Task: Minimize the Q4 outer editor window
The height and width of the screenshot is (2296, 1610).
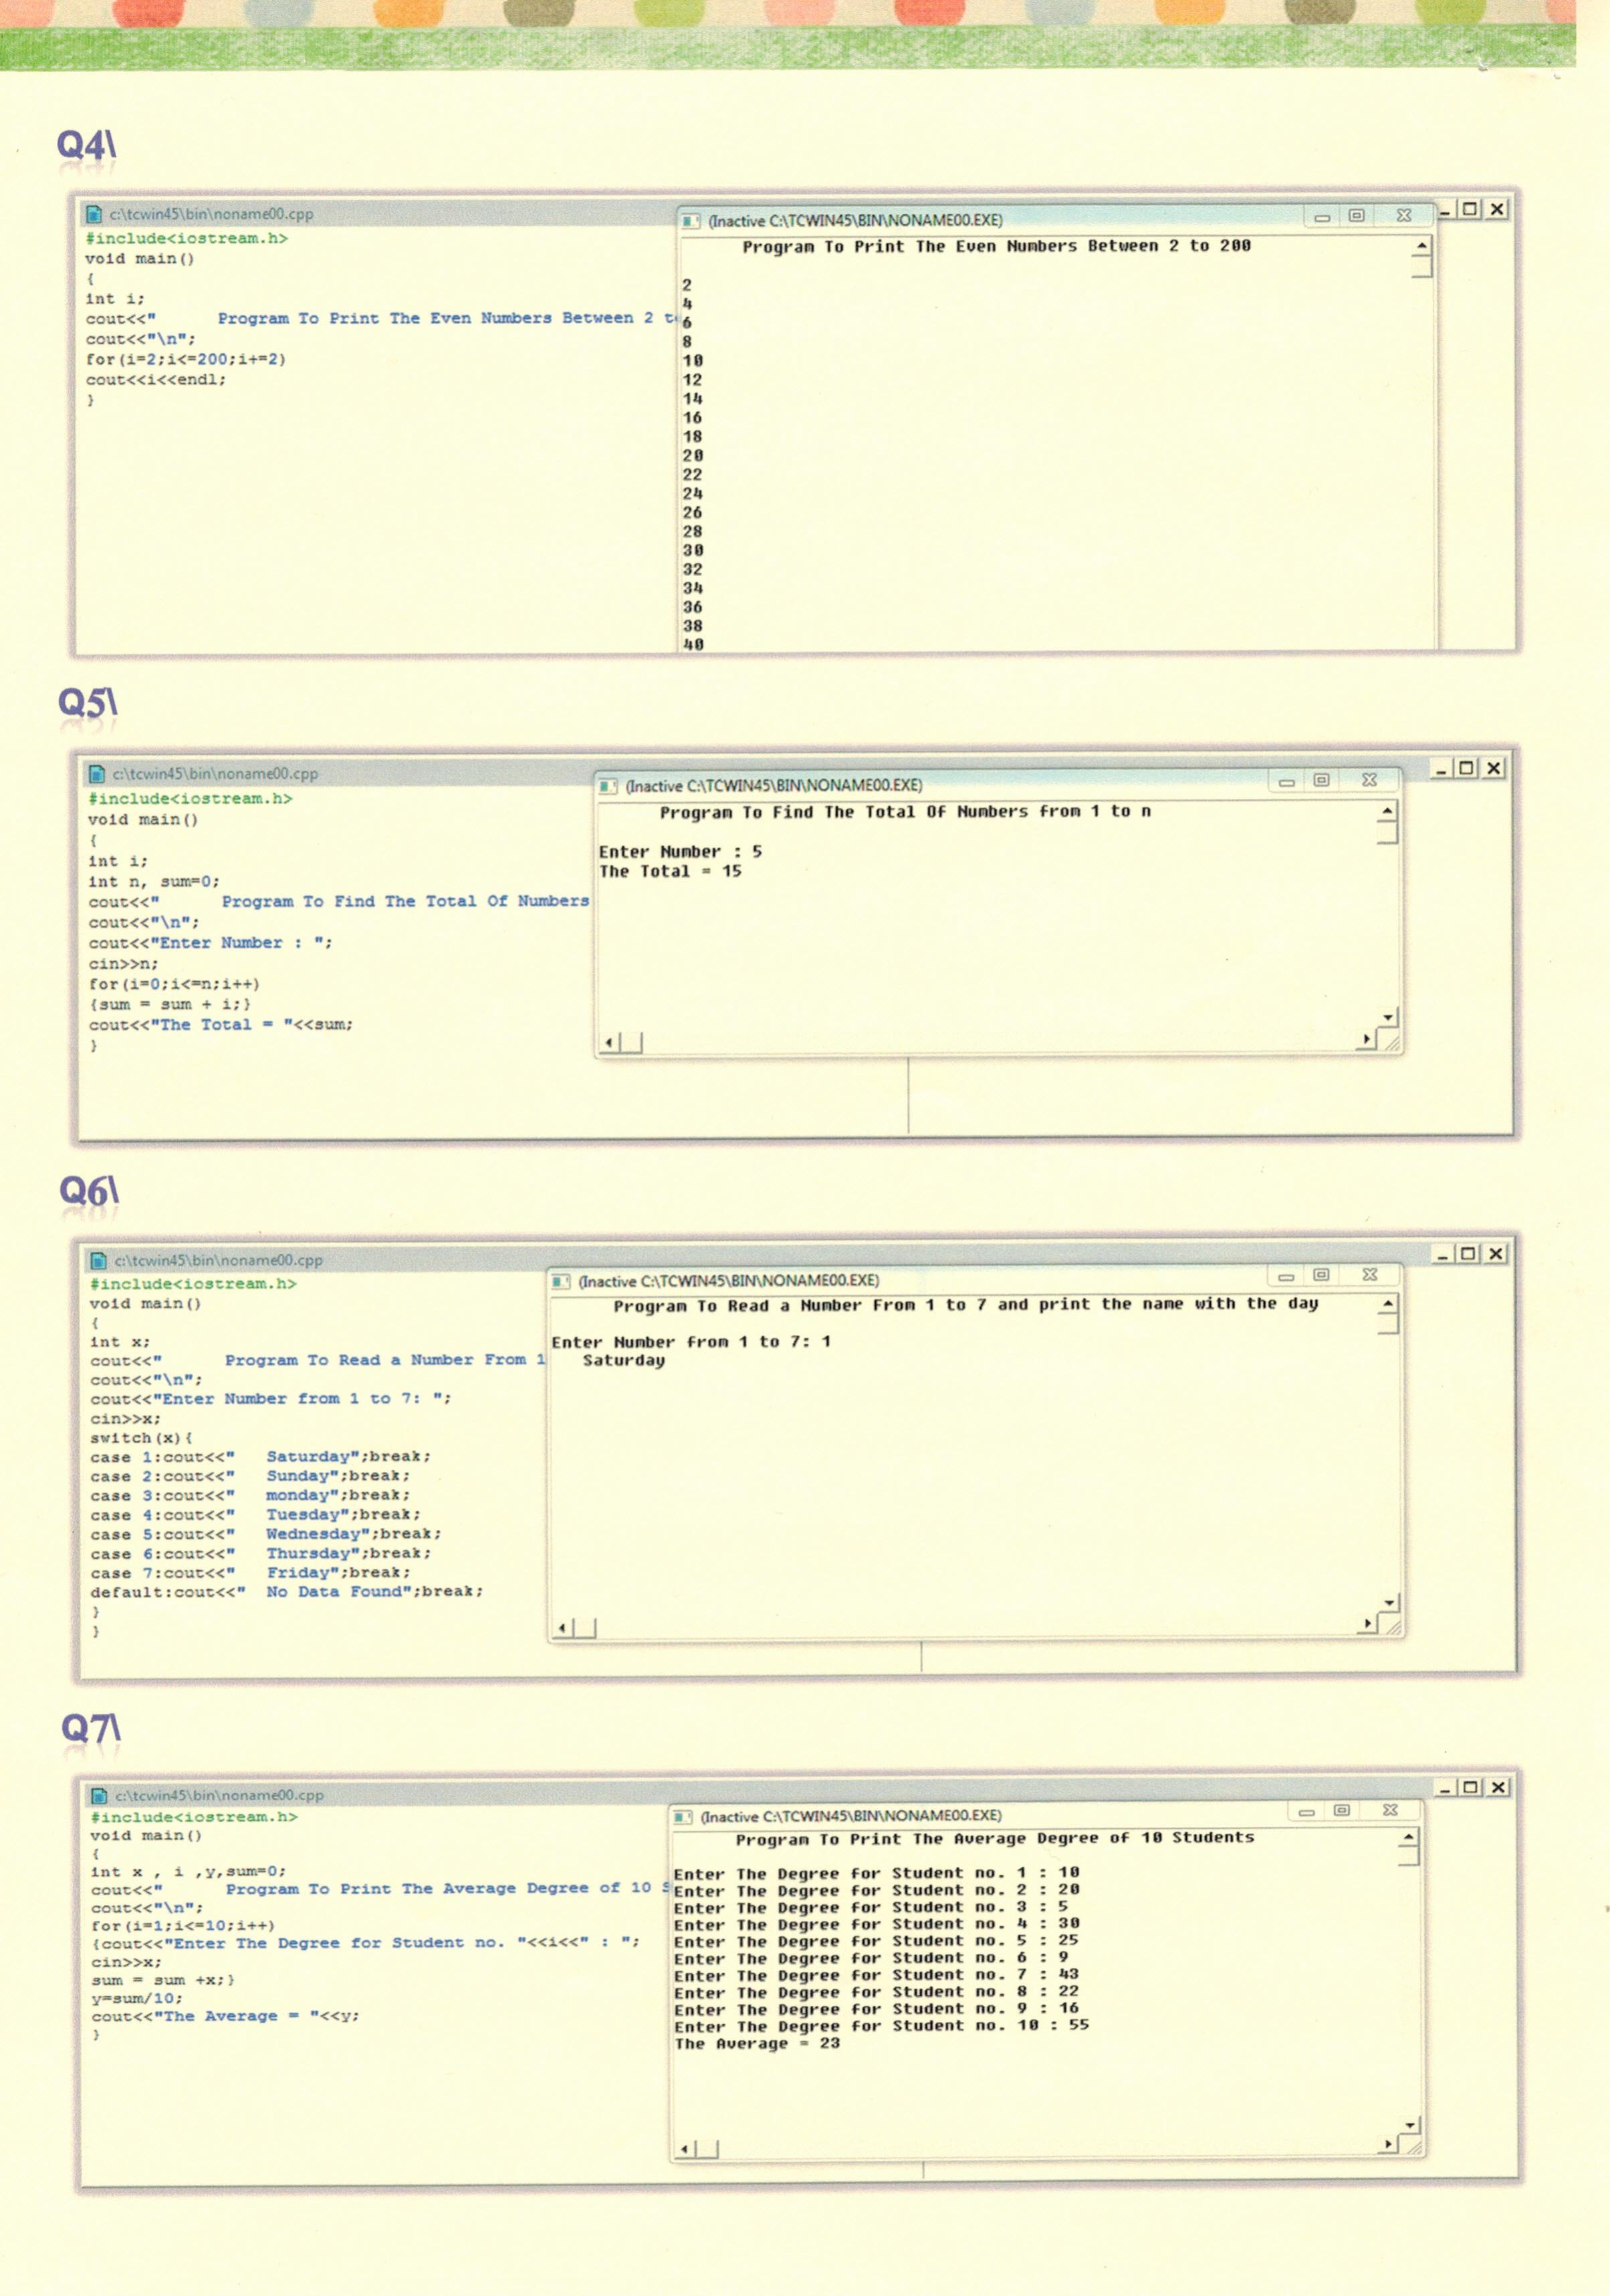Action: tap(1446, 210)
